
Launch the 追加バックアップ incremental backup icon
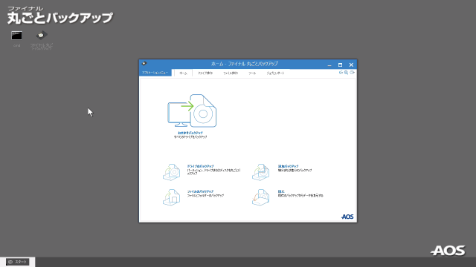[x=261, y=172]
